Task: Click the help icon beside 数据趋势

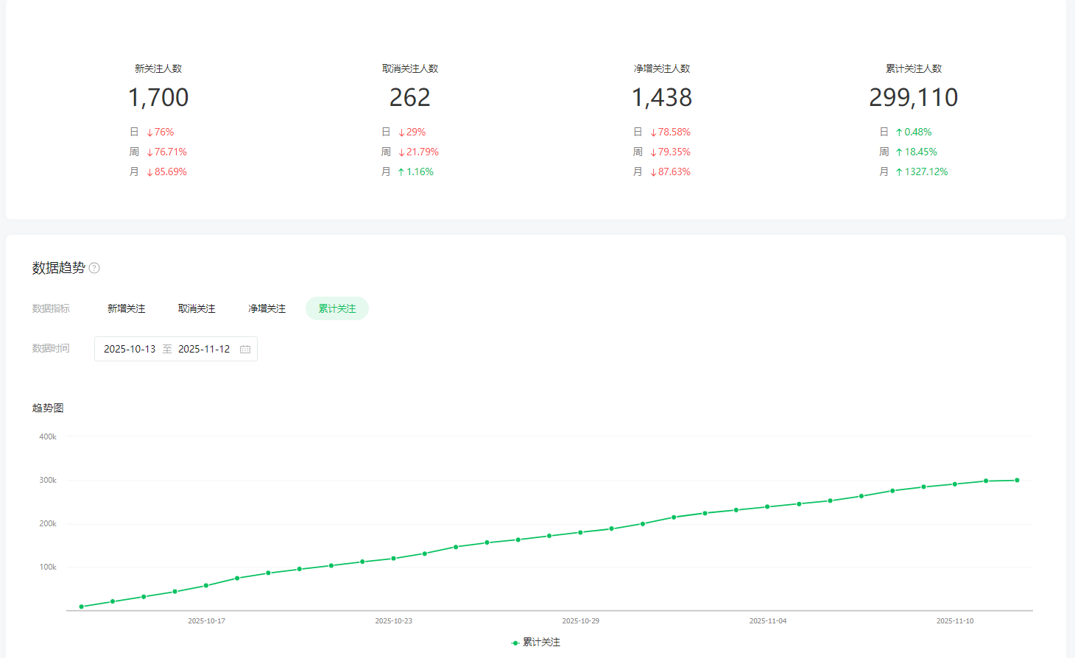Action: (x=94, y=268)
